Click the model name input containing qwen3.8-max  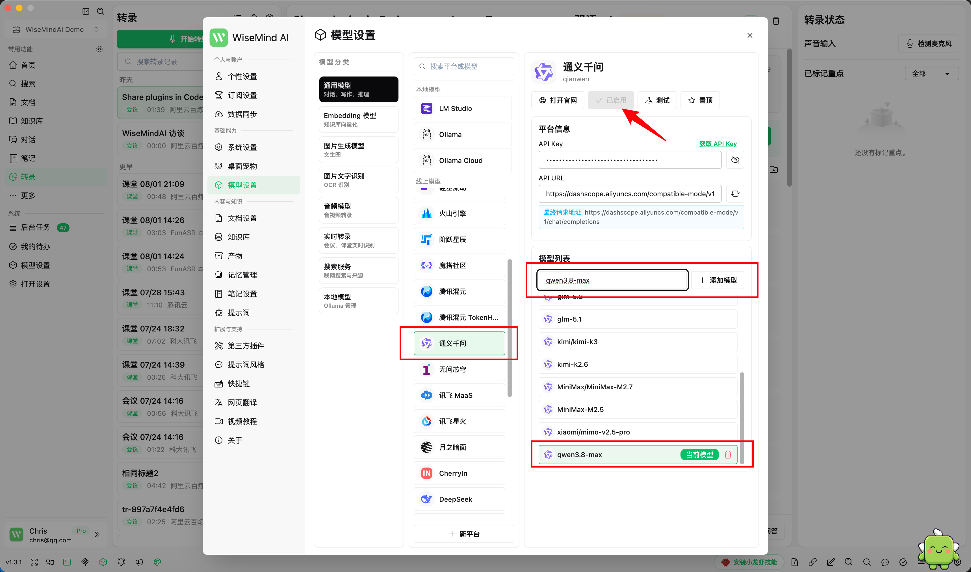point(613,280)
